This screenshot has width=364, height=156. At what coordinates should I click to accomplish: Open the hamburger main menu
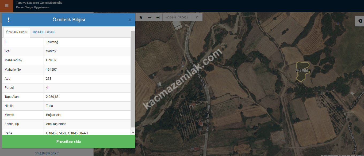pos(7,6)
